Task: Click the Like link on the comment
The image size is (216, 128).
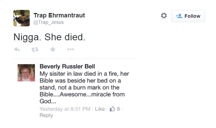Action: tap(100, 109)
